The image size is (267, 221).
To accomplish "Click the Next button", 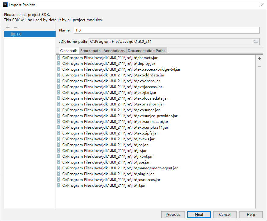I will click(199, 214).
